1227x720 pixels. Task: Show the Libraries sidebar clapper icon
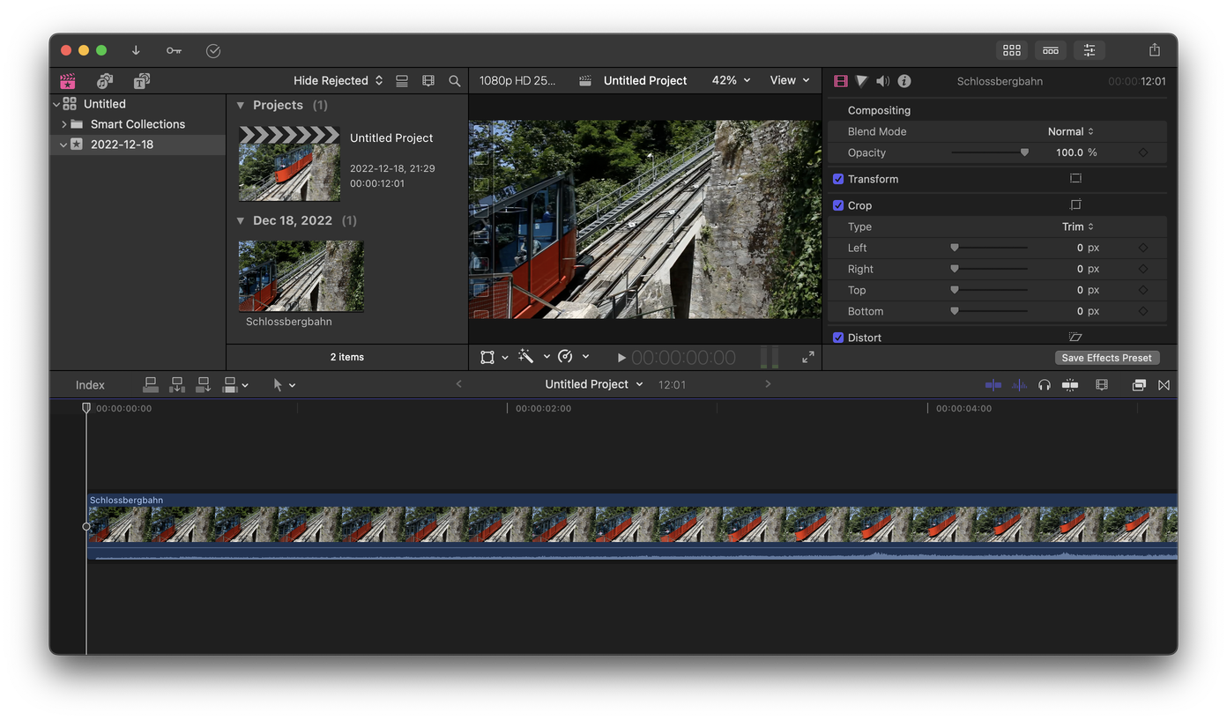point(68,81)
